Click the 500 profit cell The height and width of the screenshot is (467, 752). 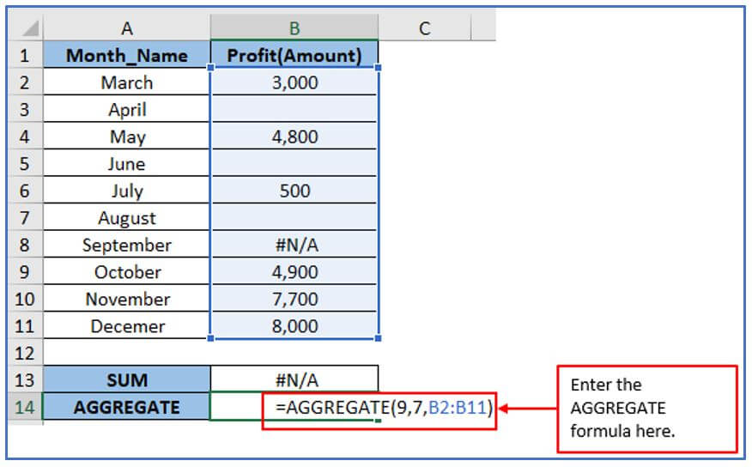pos(294,191)
